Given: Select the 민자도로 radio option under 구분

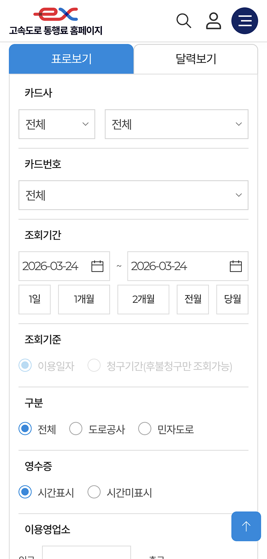Looking at the screenshot, I should (145, 429).
